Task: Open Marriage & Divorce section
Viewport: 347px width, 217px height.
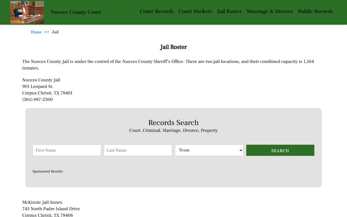Action: [x=270, y=11]
